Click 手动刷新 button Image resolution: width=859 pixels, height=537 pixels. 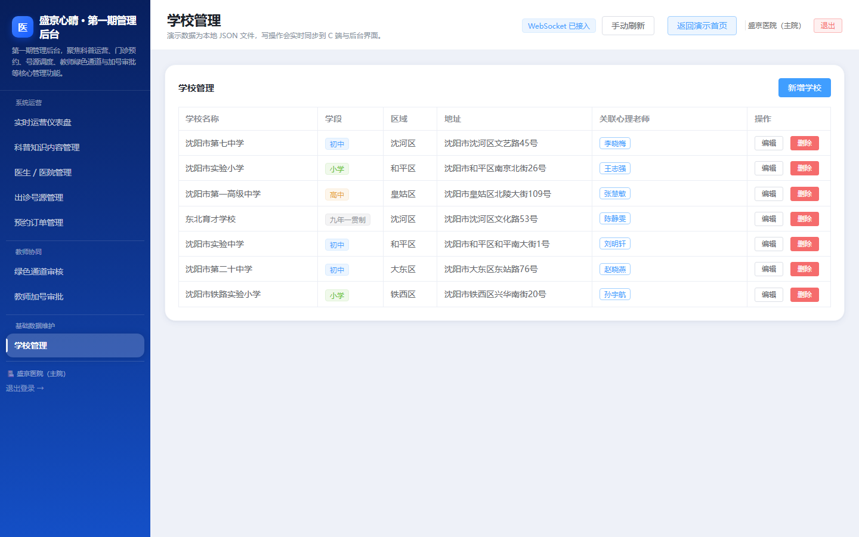628,26
